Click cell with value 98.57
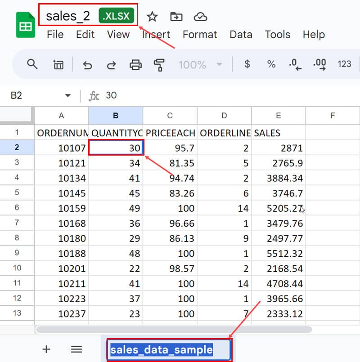 pos(170,268)
